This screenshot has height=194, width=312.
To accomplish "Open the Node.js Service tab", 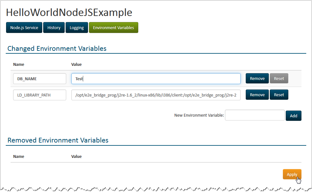I will click(x=24, y=28).
